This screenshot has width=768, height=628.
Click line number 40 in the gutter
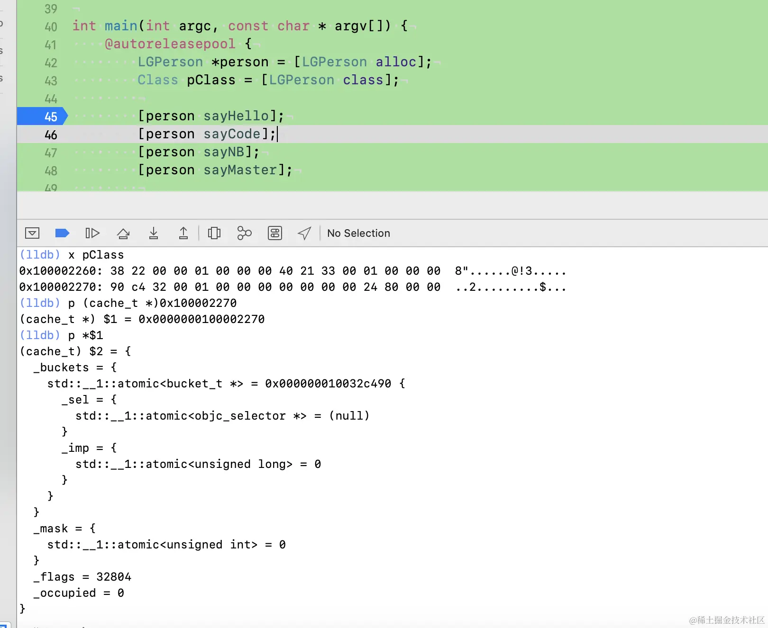pos(51,27)
